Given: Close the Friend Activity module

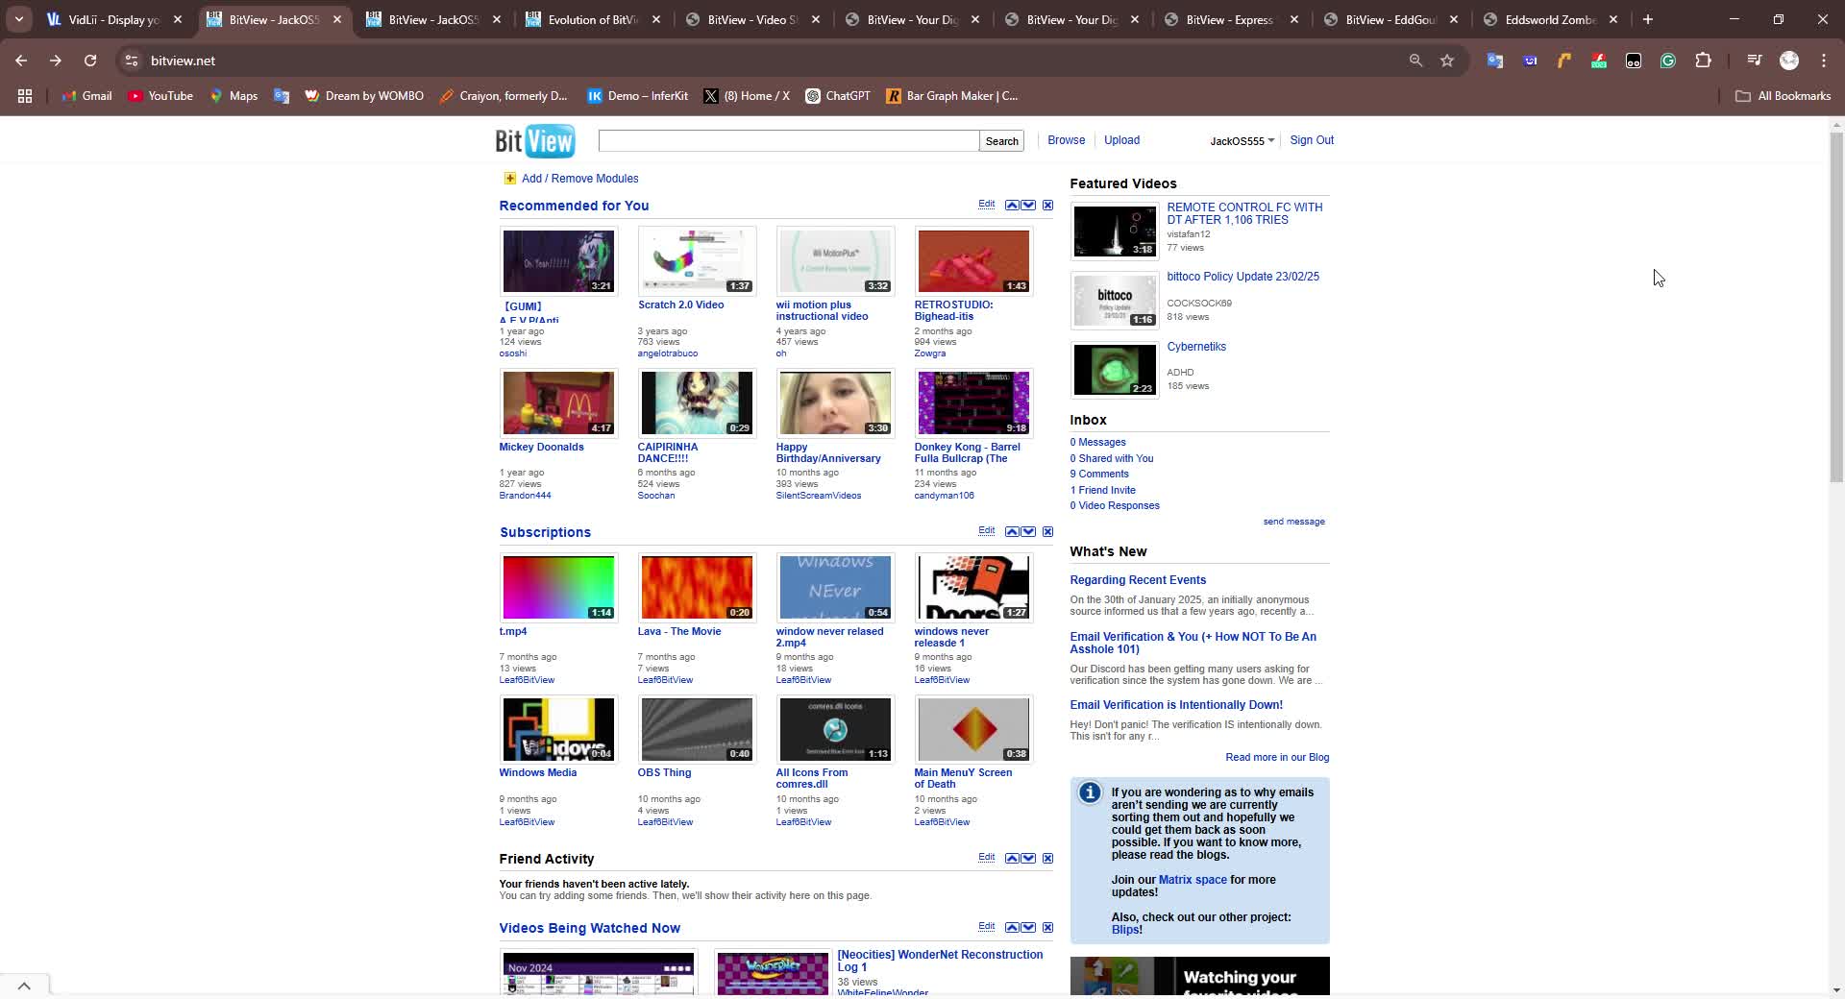Looking at the screenshot, I should [1047, 858].
